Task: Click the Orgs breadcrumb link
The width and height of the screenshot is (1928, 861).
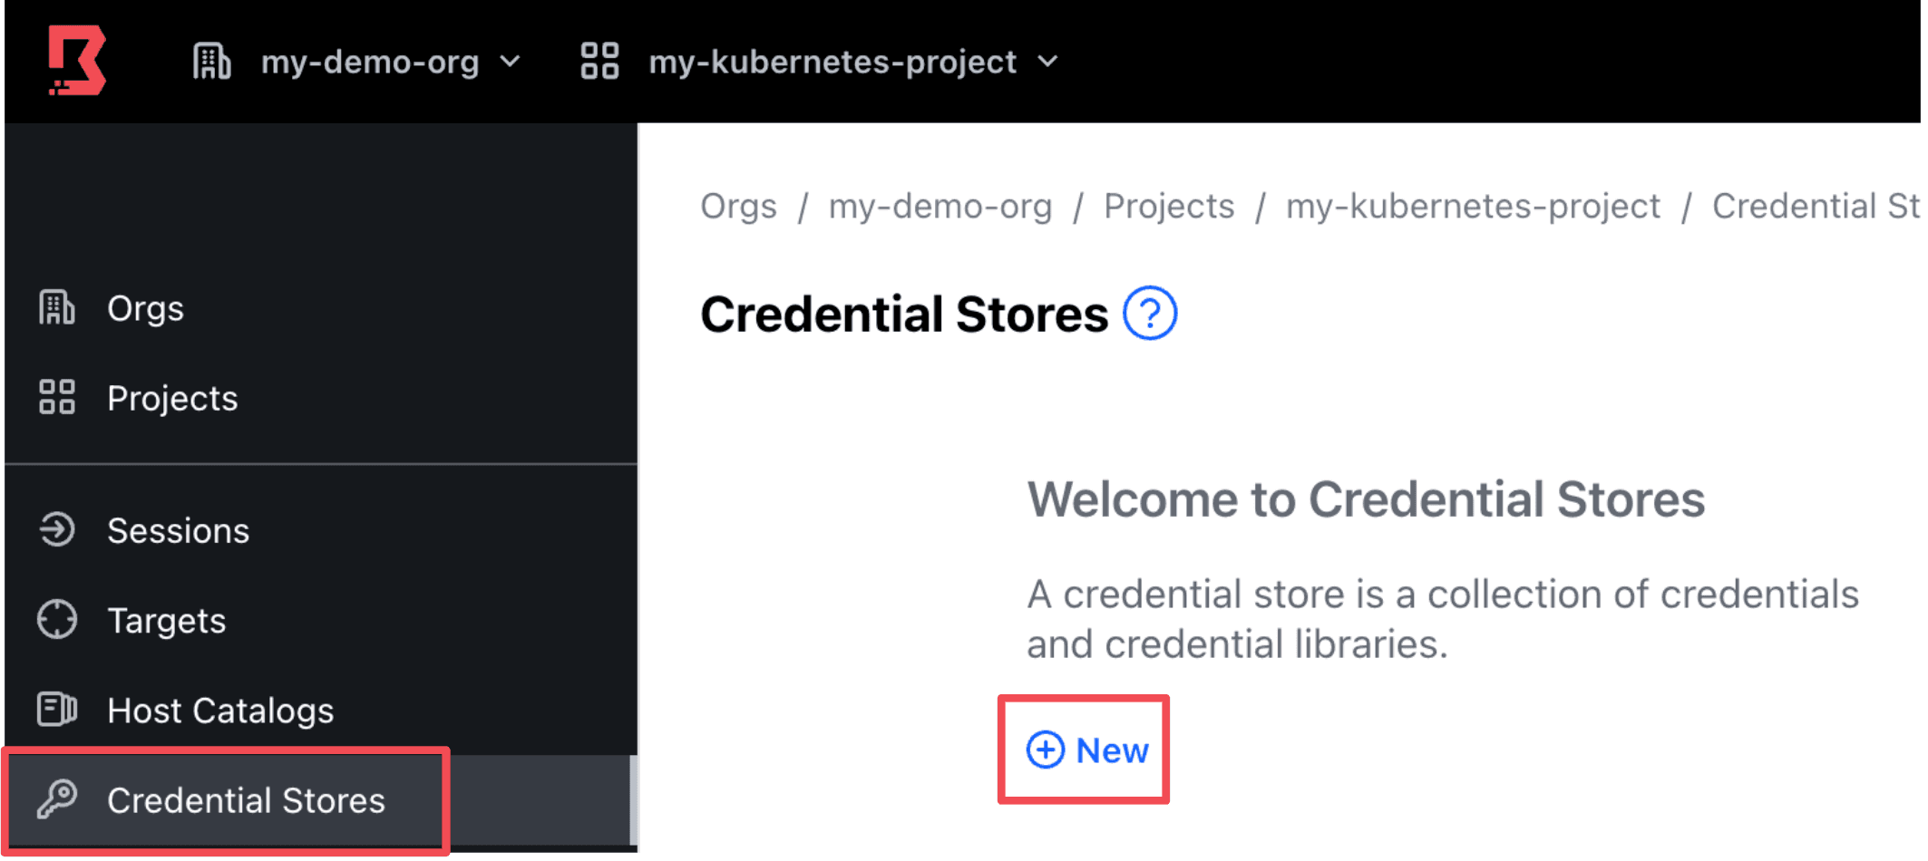Action: [x=738, y=207]
